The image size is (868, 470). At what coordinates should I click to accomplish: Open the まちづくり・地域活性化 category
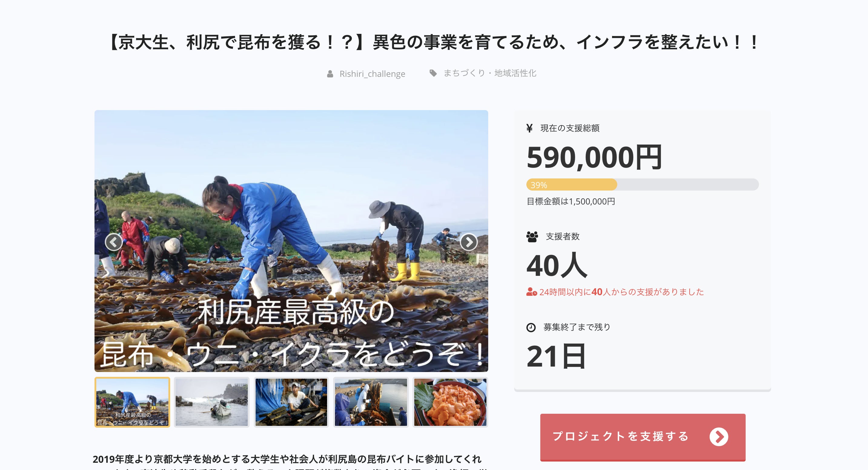pos(490,73)
